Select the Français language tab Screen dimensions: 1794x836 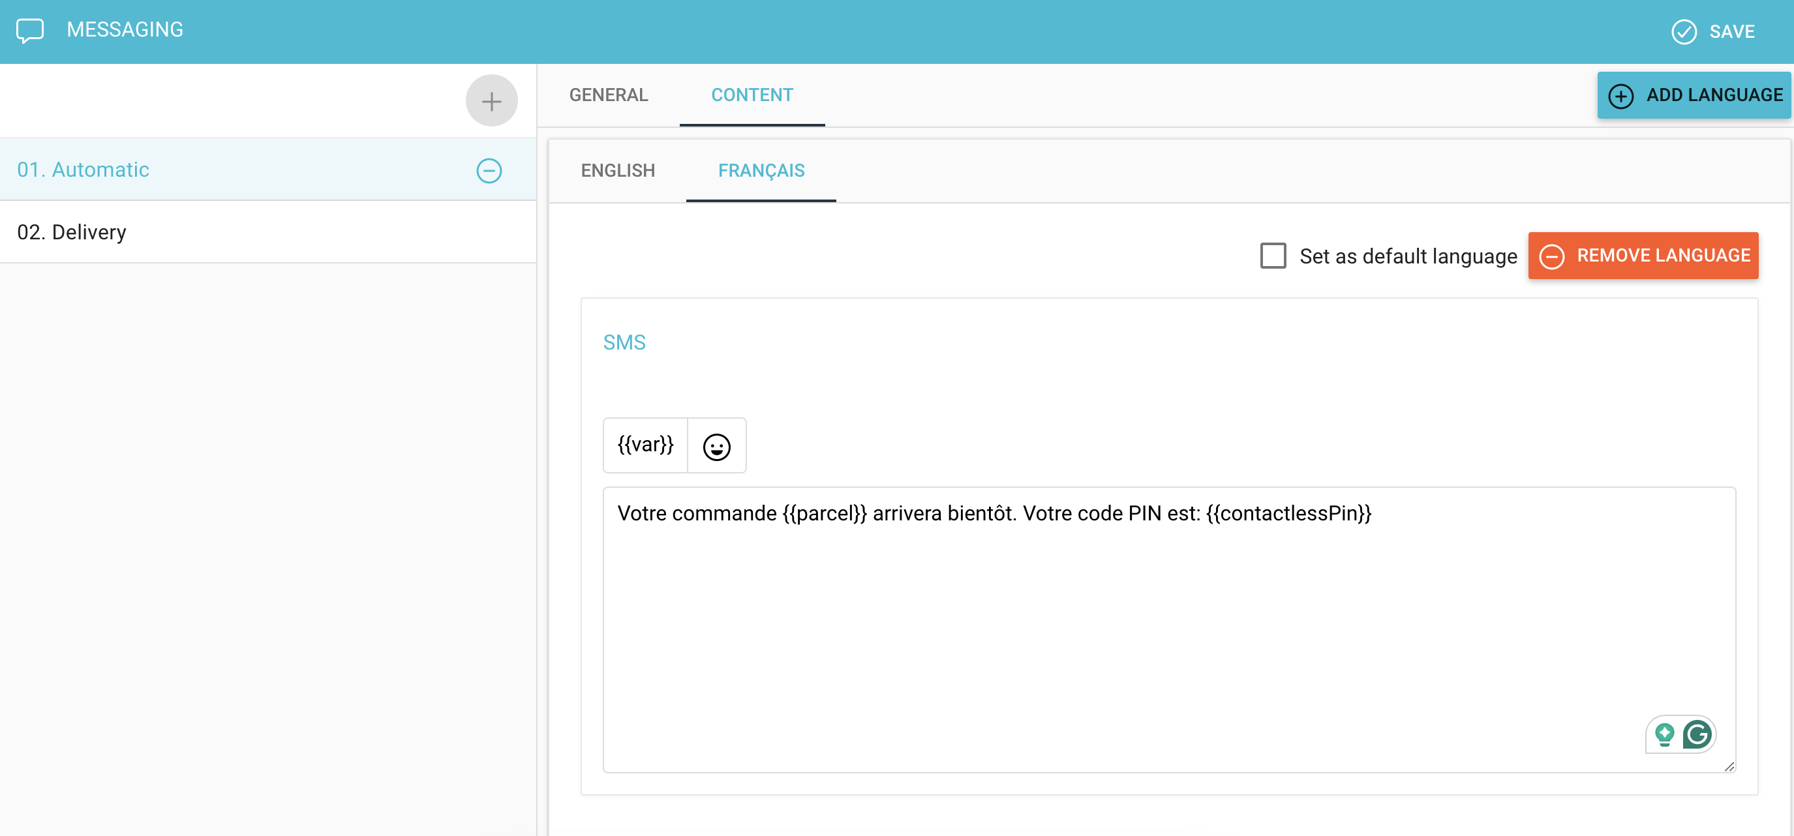point(761,171)
